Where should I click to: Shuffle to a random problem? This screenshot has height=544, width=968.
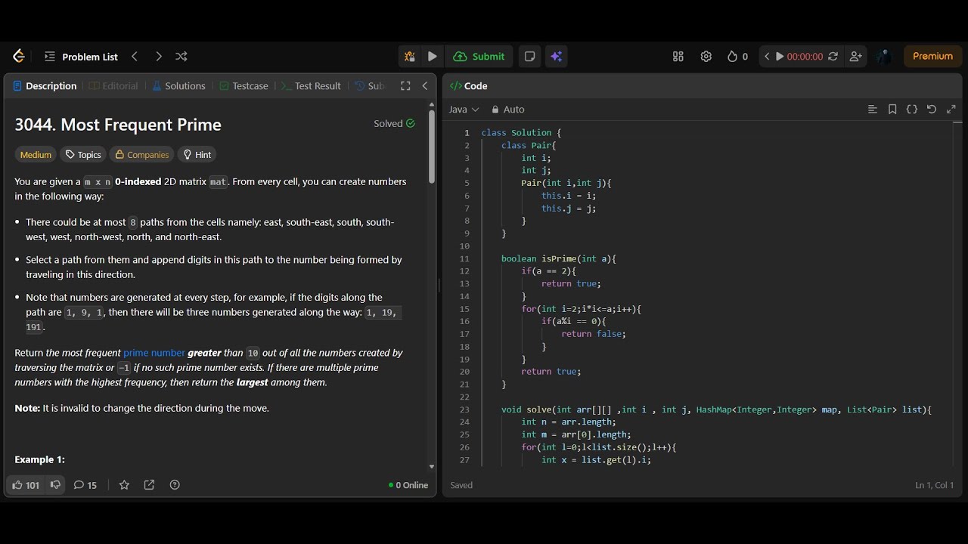tap(181, 57)
